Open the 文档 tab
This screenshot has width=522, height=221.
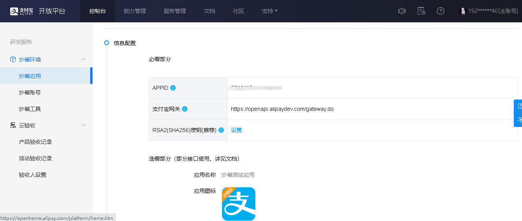209,11
